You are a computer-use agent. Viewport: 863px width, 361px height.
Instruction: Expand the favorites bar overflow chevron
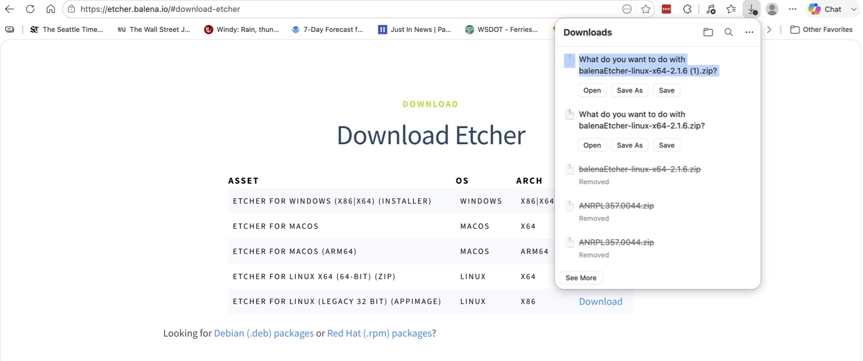tap(769, 29)
